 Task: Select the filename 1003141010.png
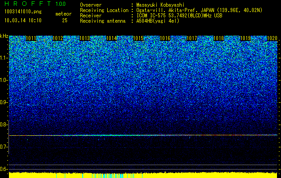(x=23, y=12)
